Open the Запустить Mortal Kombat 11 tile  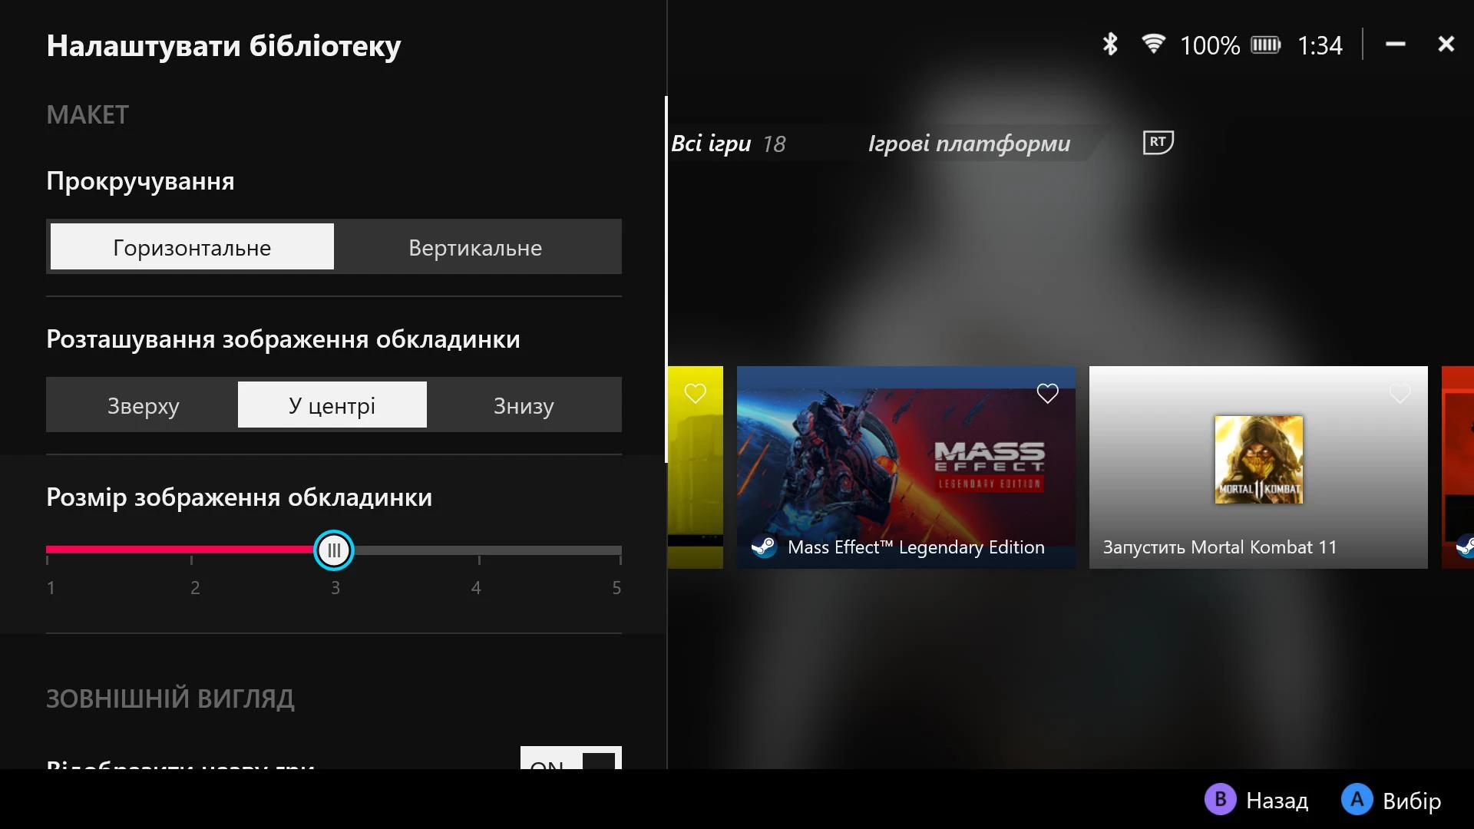pyautogui.click(x=1258, y=467)
